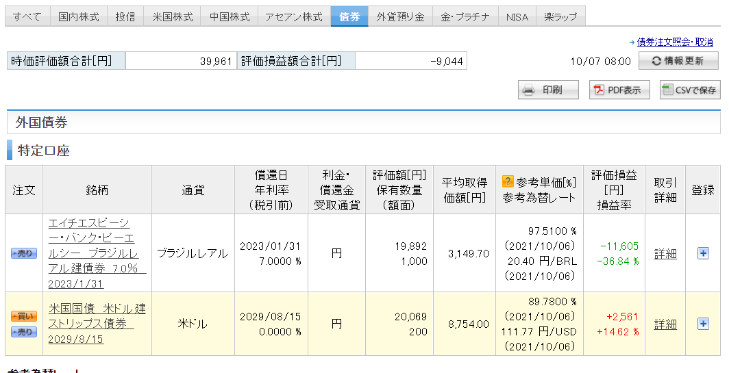Image resolution: width=729 pixels, height=373 pixels.
Task: Click average cost 8,754.00
Action: (469, 324)
